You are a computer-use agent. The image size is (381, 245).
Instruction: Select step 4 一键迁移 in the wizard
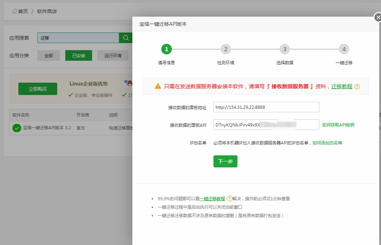click(344, 50)
